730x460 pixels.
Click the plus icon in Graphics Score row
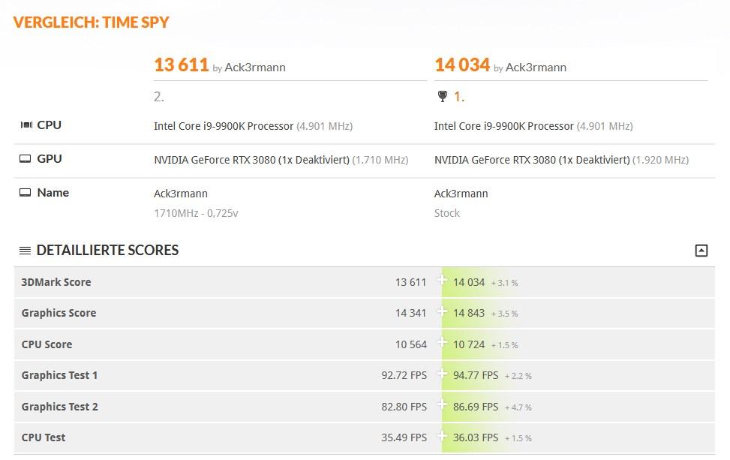point(442,311)
